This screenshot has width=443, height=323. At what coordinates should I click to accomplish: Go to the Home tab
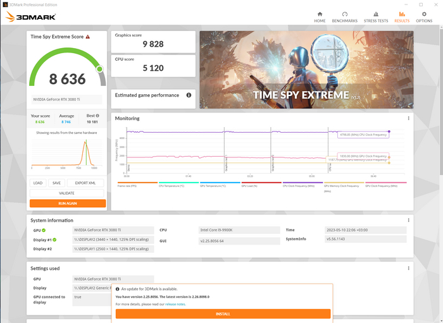[x=319, y=16]
